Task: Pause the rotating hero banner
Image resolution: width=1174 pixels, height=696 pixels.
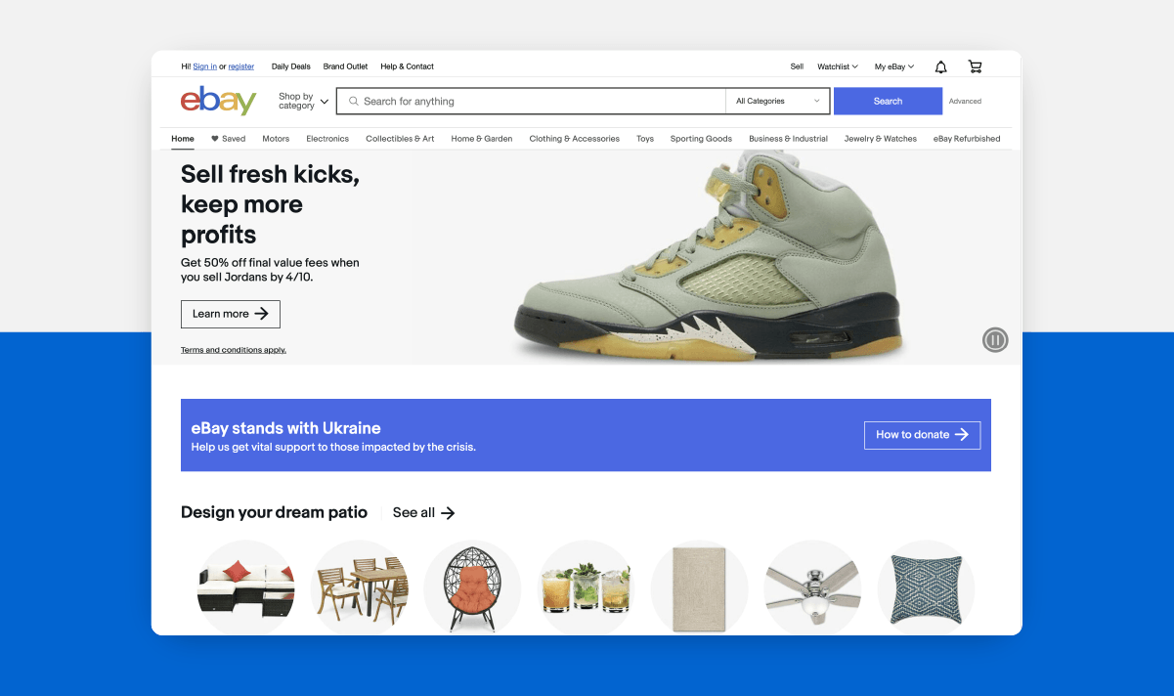Action: coord(995,339)
